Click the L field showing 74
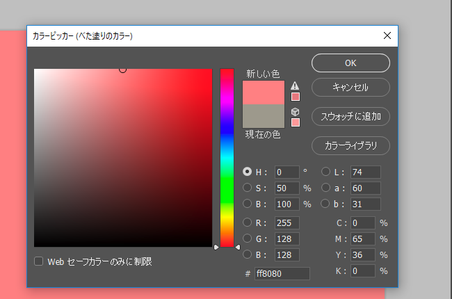The width and height of the screenshot is (452, 299). [x=366, y=172]
